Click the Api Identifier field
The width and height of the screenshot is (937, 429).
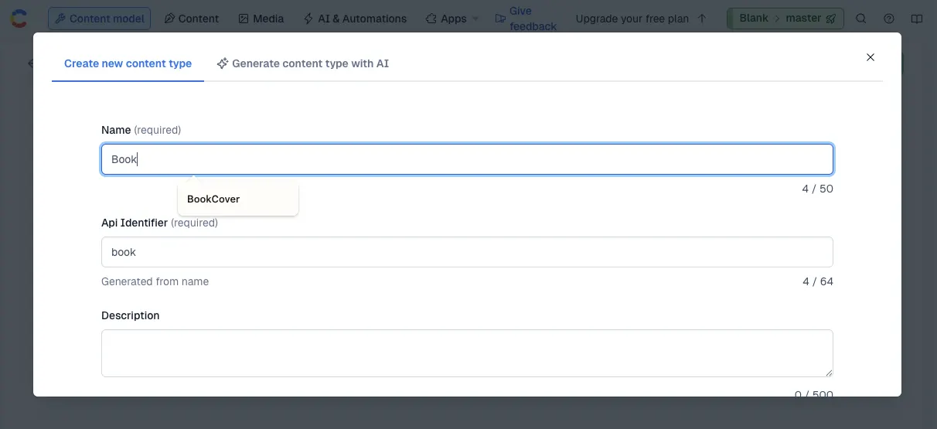point(467,252)
